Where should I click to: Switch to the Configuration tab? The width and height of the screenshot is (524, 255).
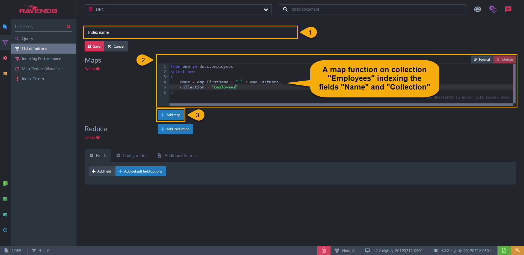[132, 155]
